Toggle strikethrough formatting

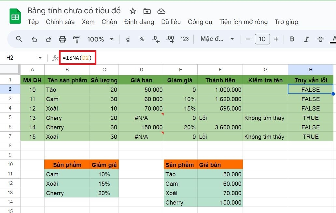320,39
